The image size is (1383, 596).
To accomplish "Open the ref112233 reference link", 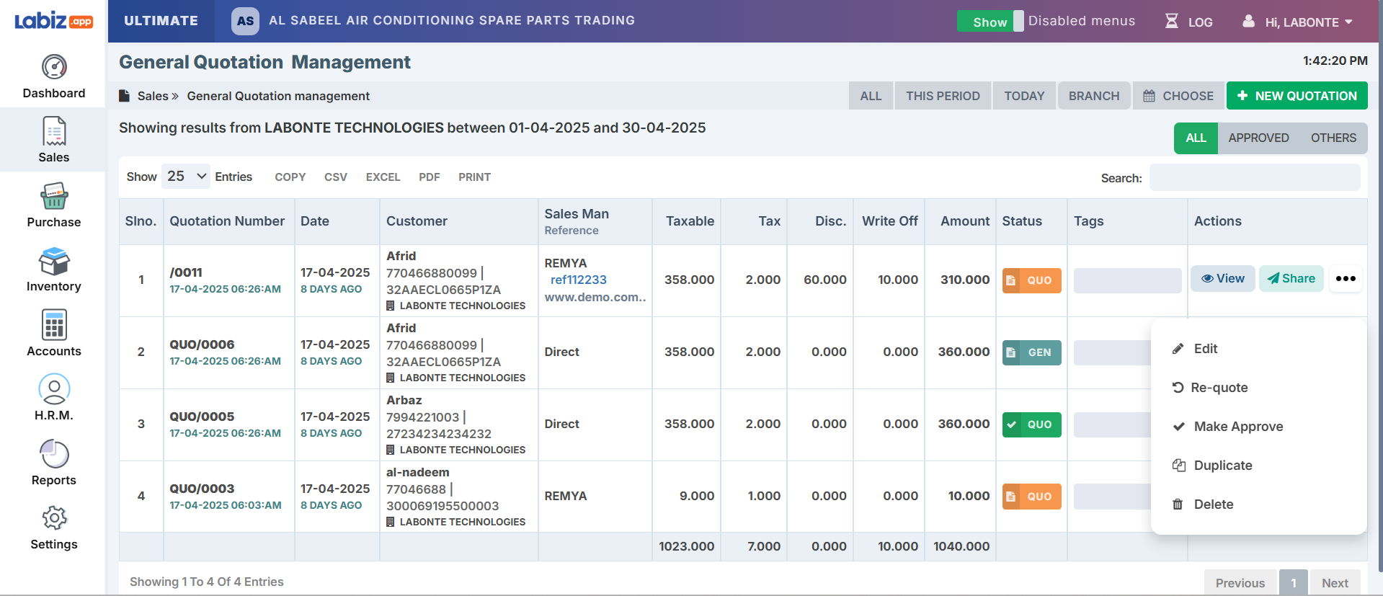I will (x=579, y=280).
